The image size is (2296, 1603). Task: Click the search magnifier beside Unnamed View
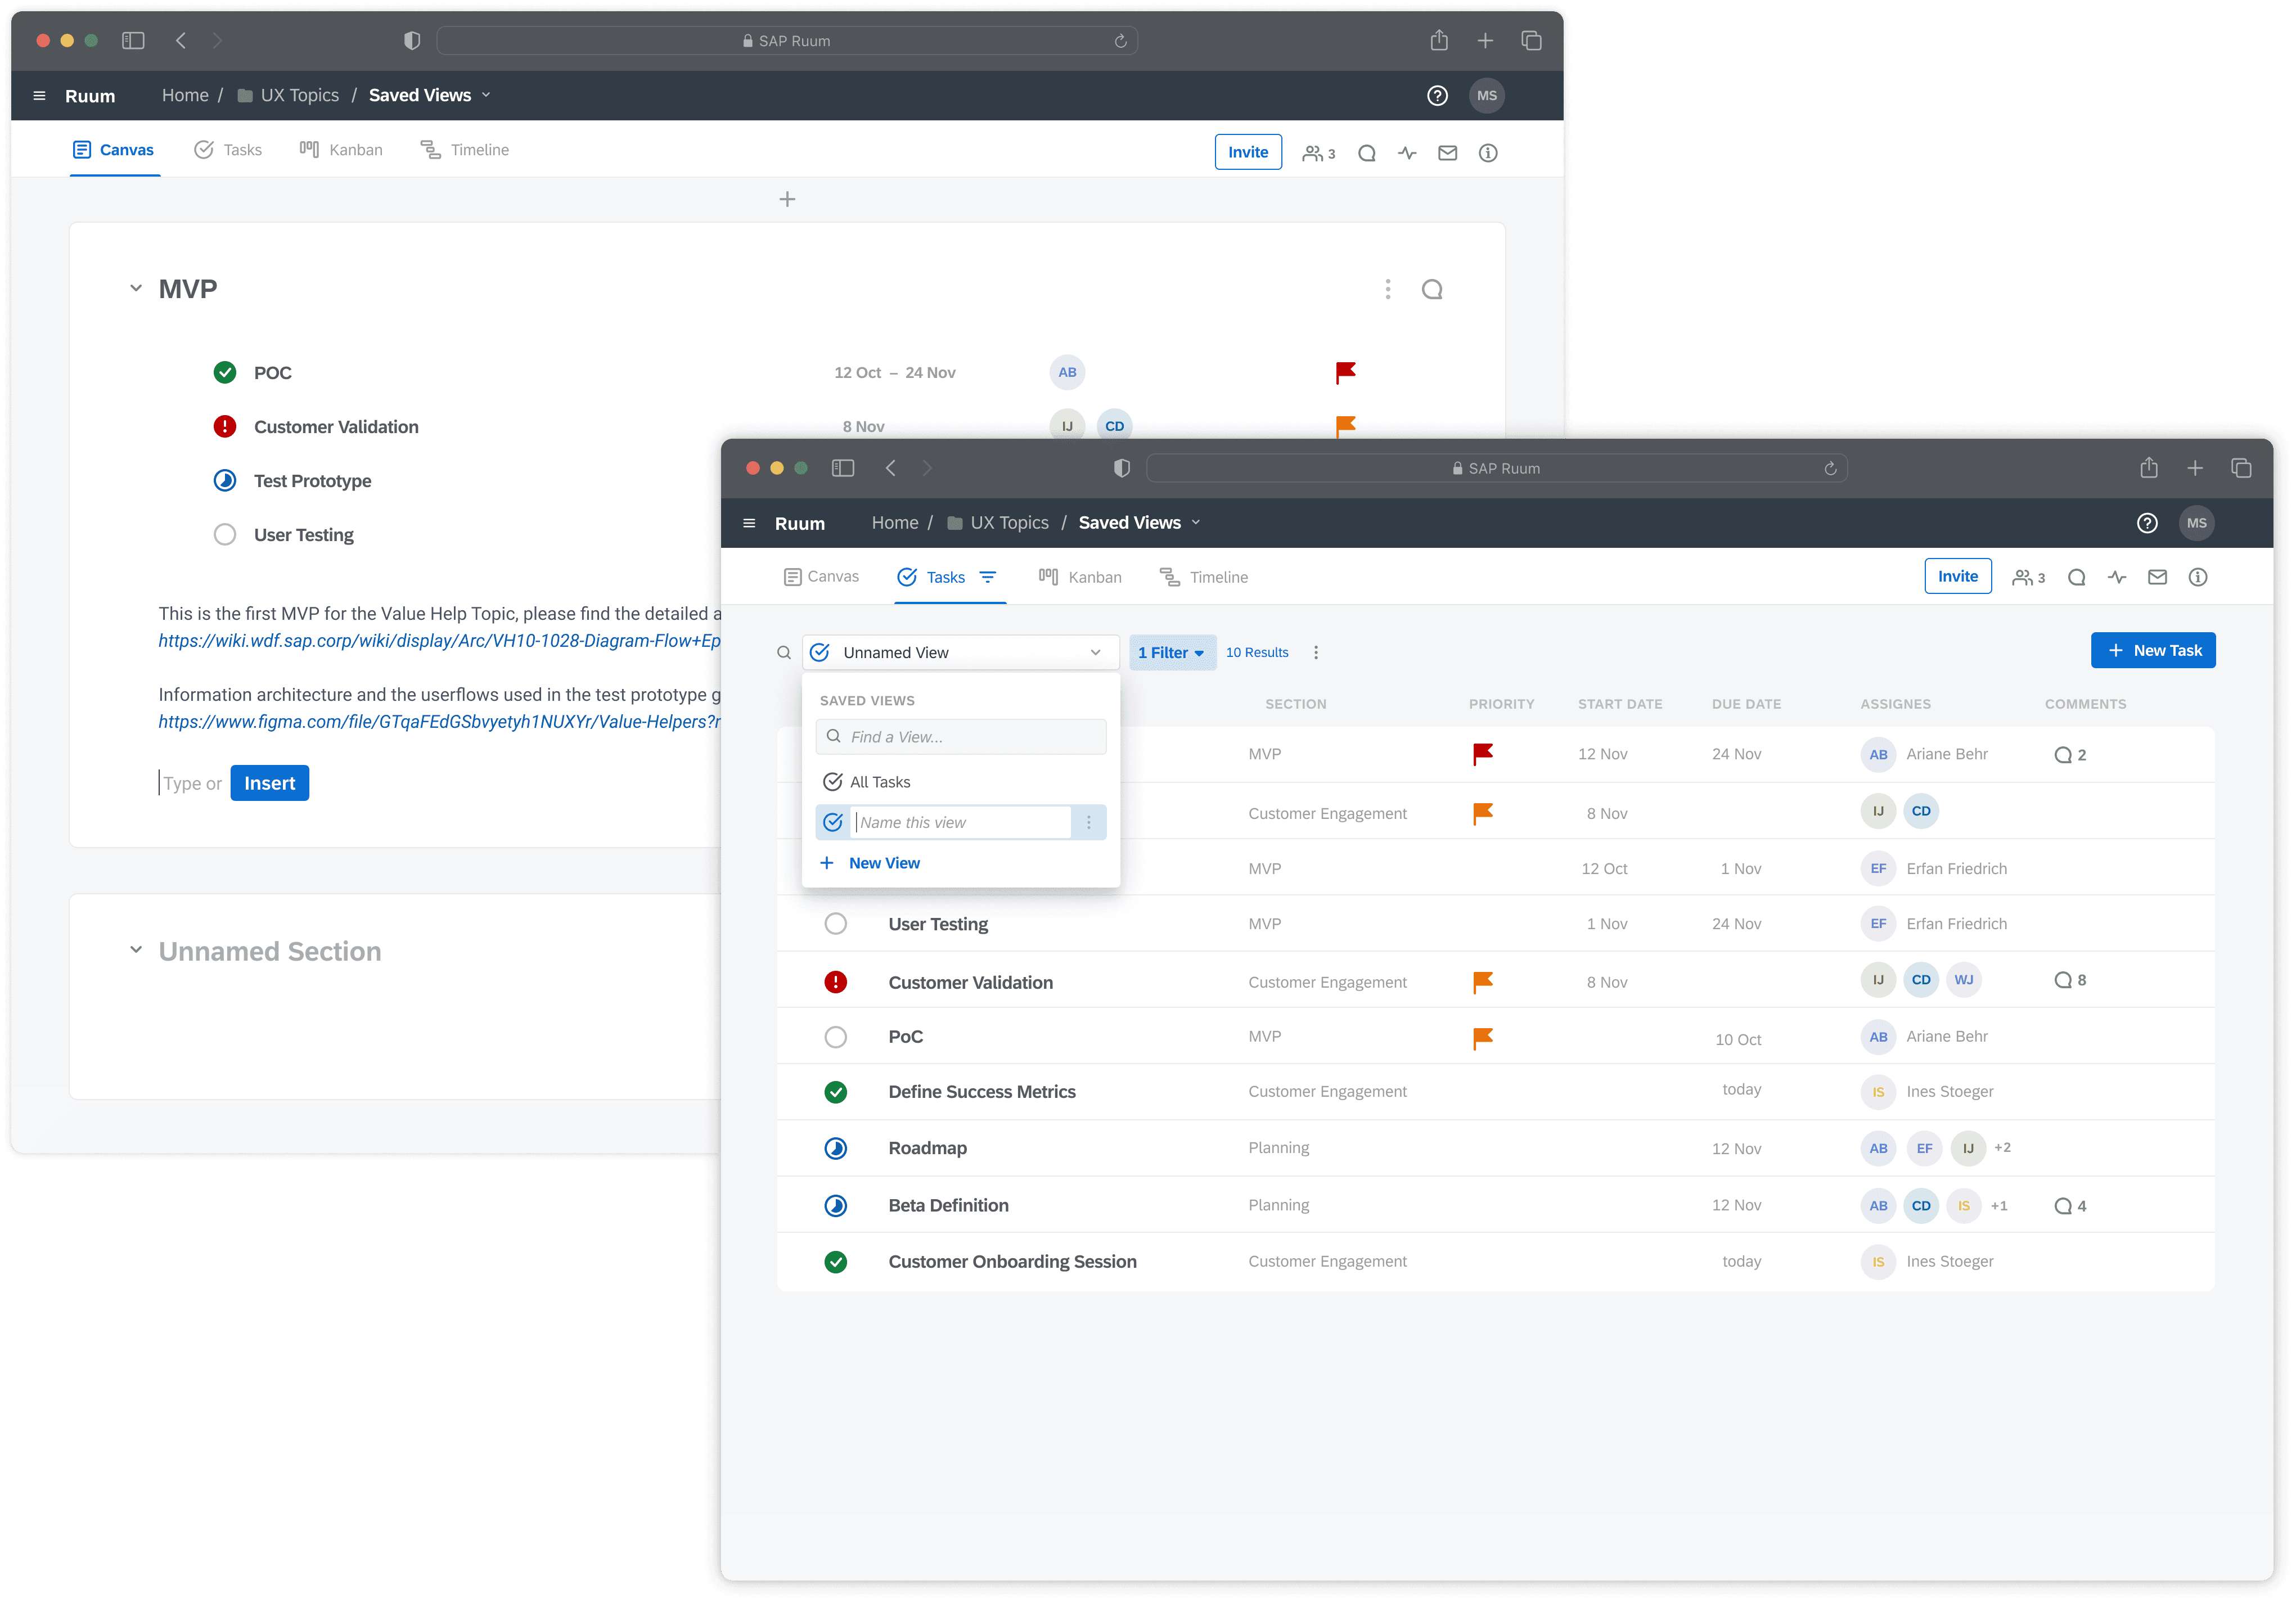tap(784, 653)
